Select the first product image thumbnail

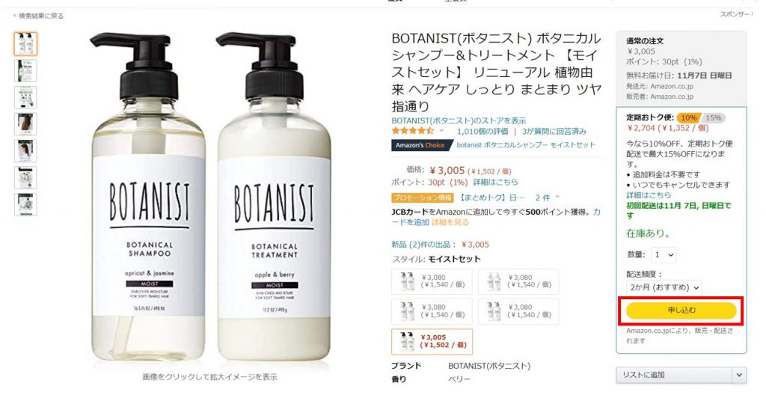point(25,43)
